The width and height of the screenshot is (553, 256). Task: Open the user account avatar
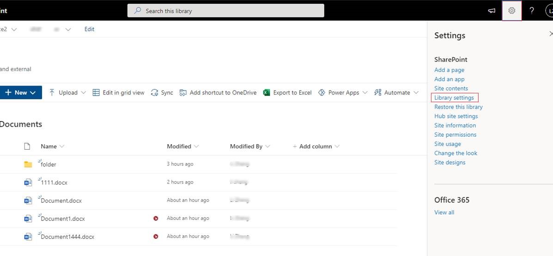coord(549,11)
